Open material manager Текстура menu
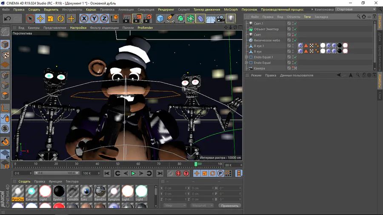The height and width of the screenshot is (215, 383). pos(72,181)
